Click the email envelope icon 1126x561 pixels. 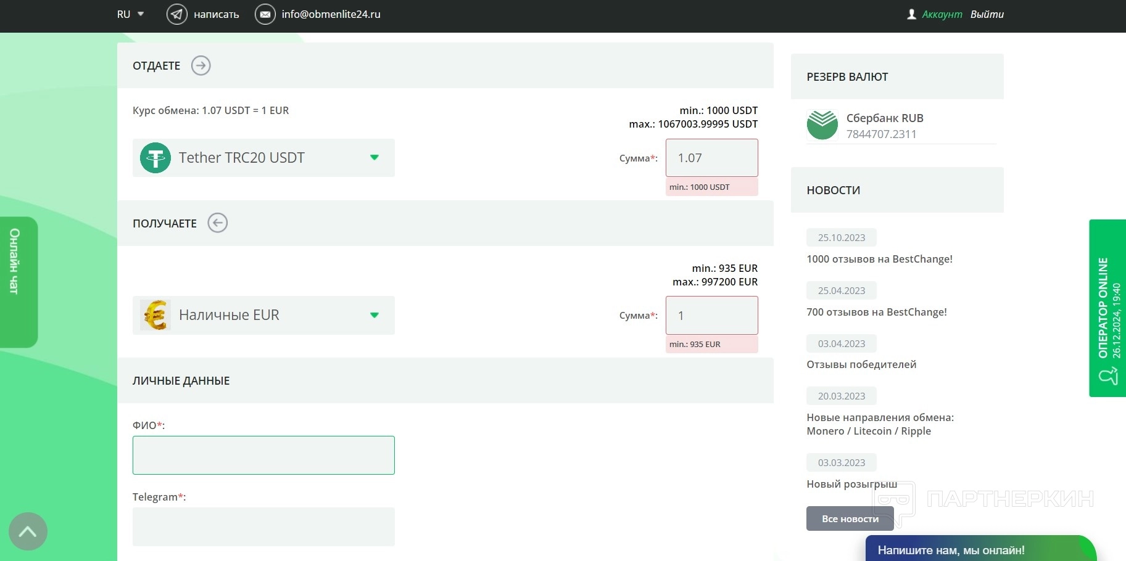click(265, 14)
